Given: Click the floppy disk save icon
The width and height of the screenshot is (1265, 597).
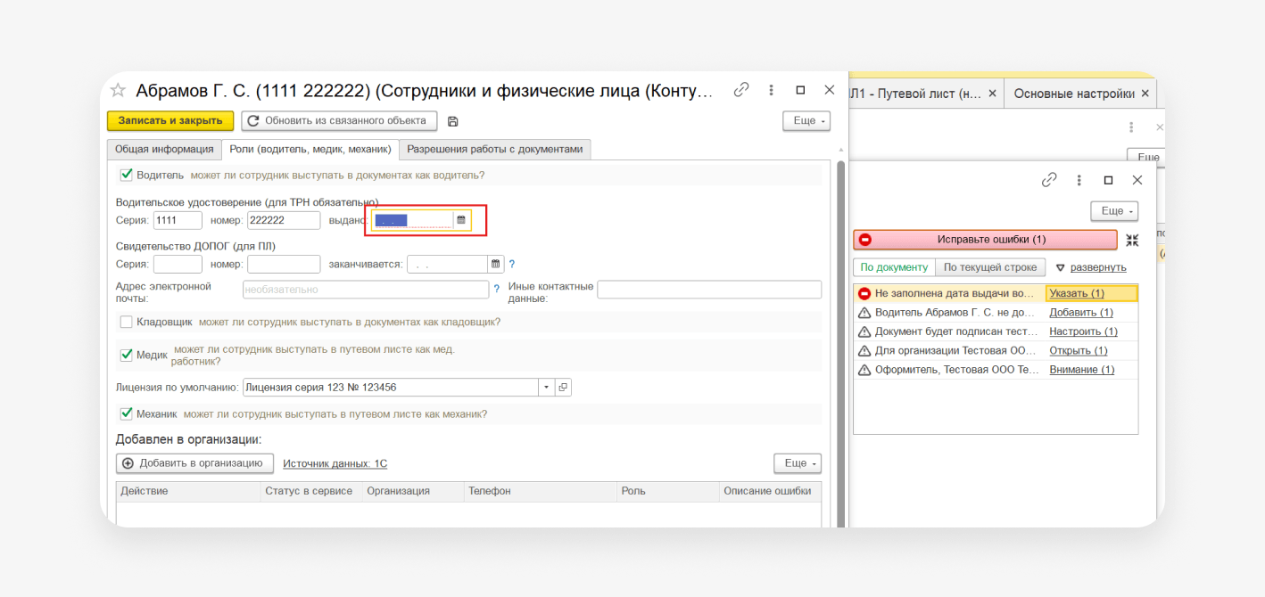Looking at the screenshot, I should click(452, 121).
